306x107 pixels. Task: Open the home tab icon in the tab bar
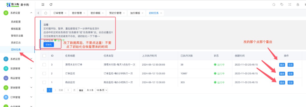click(46, 13)
